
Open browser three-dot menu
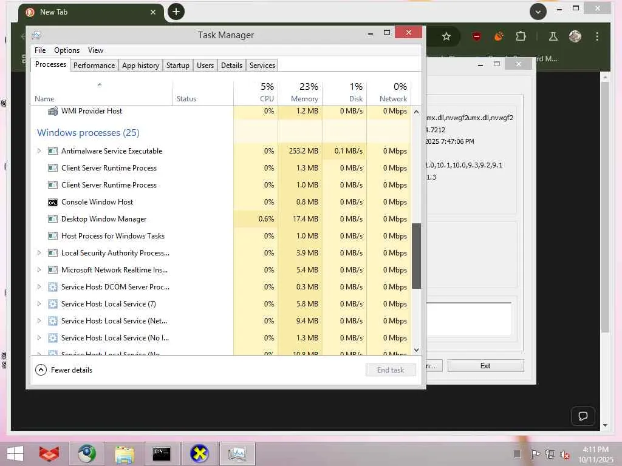tap(597, 37)
